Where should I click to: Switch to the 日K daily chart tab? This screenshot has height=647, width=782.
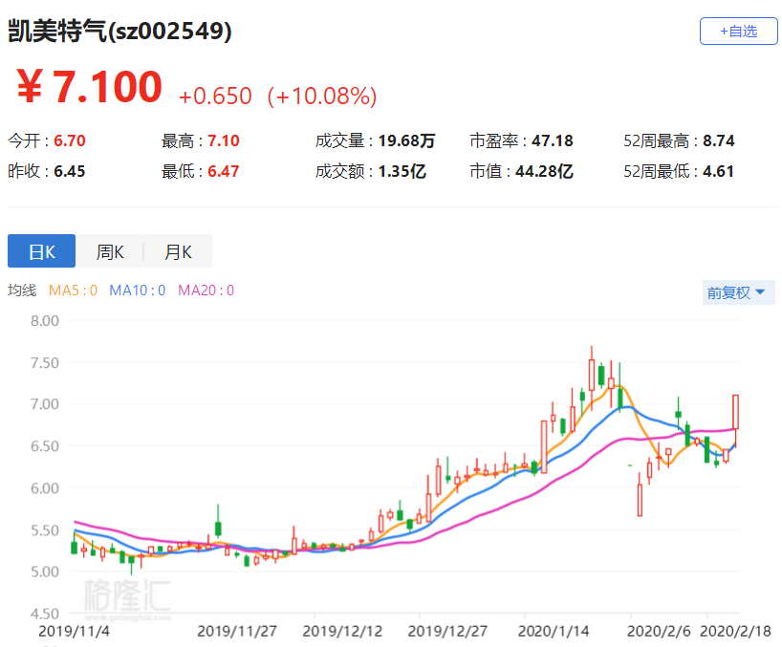41,251
